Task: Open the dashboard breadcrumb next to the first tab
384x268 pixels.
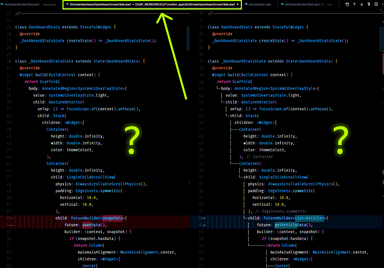Action: [x=49, y=4]
